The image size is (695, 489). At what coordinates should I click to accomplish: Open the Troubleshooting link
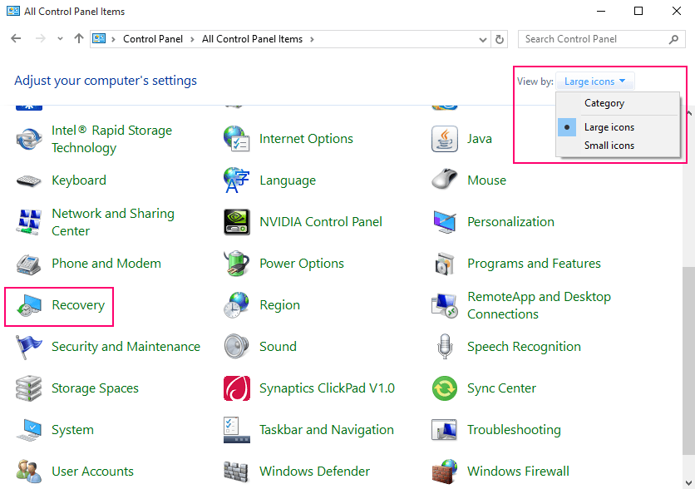click(514, 430)
